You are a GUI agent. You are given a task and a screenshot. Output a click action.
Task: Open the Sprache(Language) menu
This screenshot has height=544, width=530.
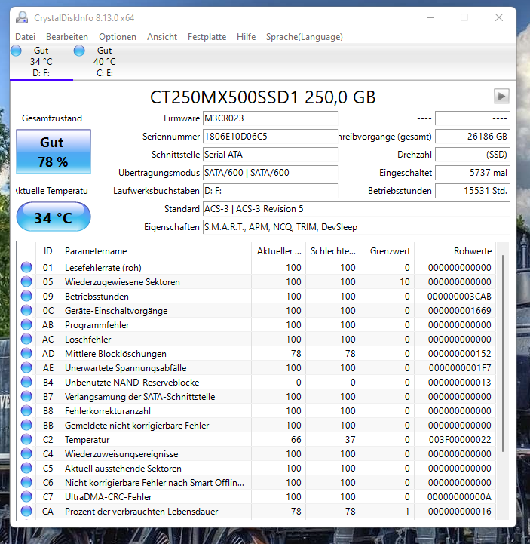305,37
